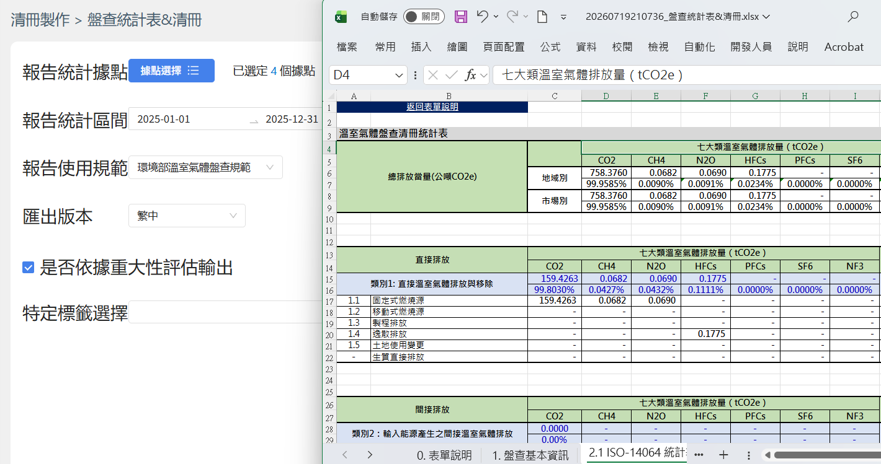Click the Name Box resize dots handle

click(415, 75)
